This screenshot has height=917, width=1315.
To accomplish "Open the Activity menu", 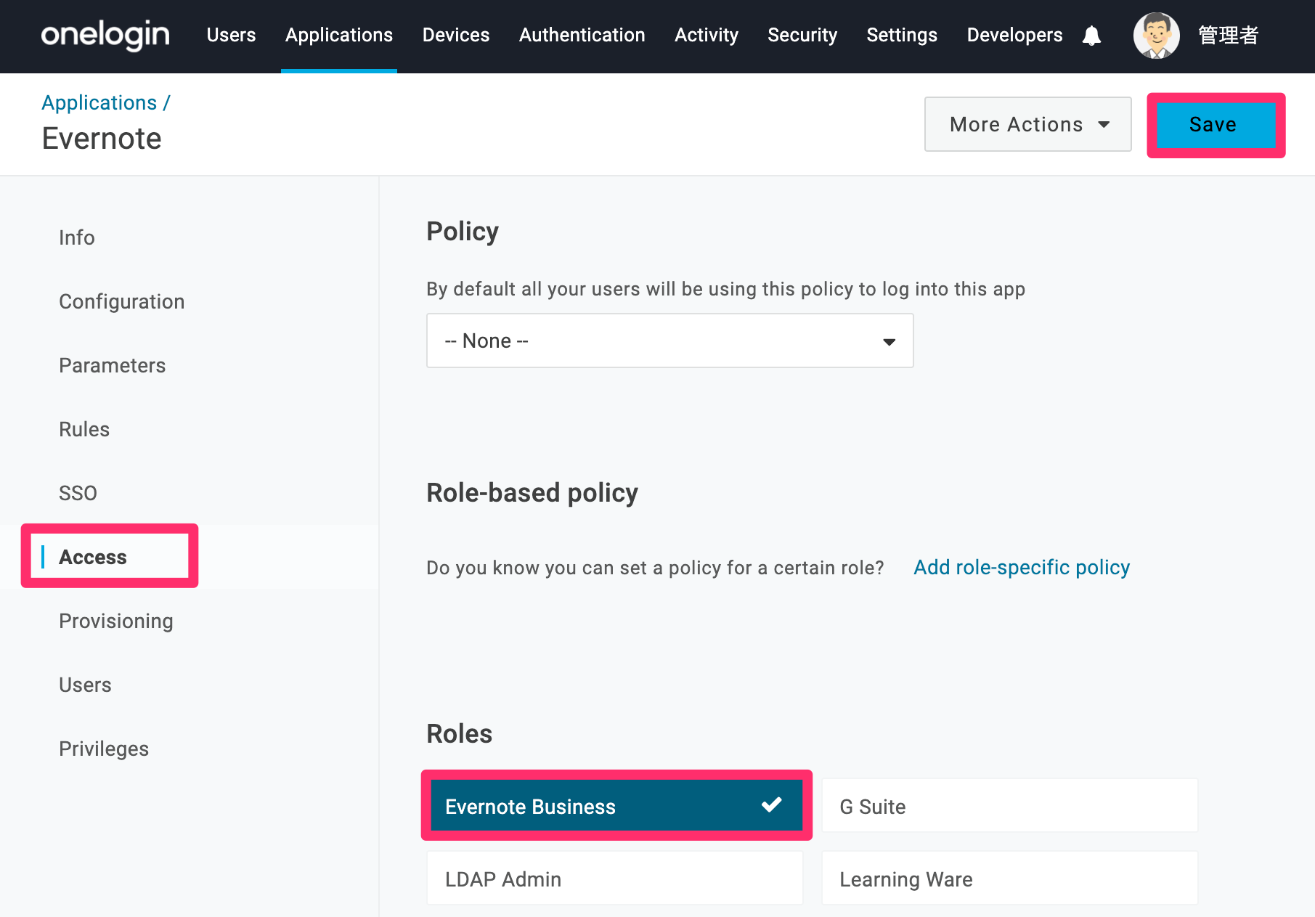I will [x=707, y=35].
